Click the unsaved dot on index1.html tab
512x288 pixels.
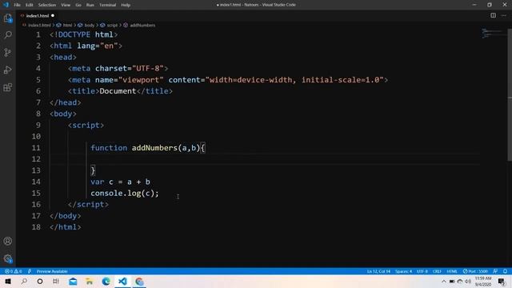coord(53,15)
